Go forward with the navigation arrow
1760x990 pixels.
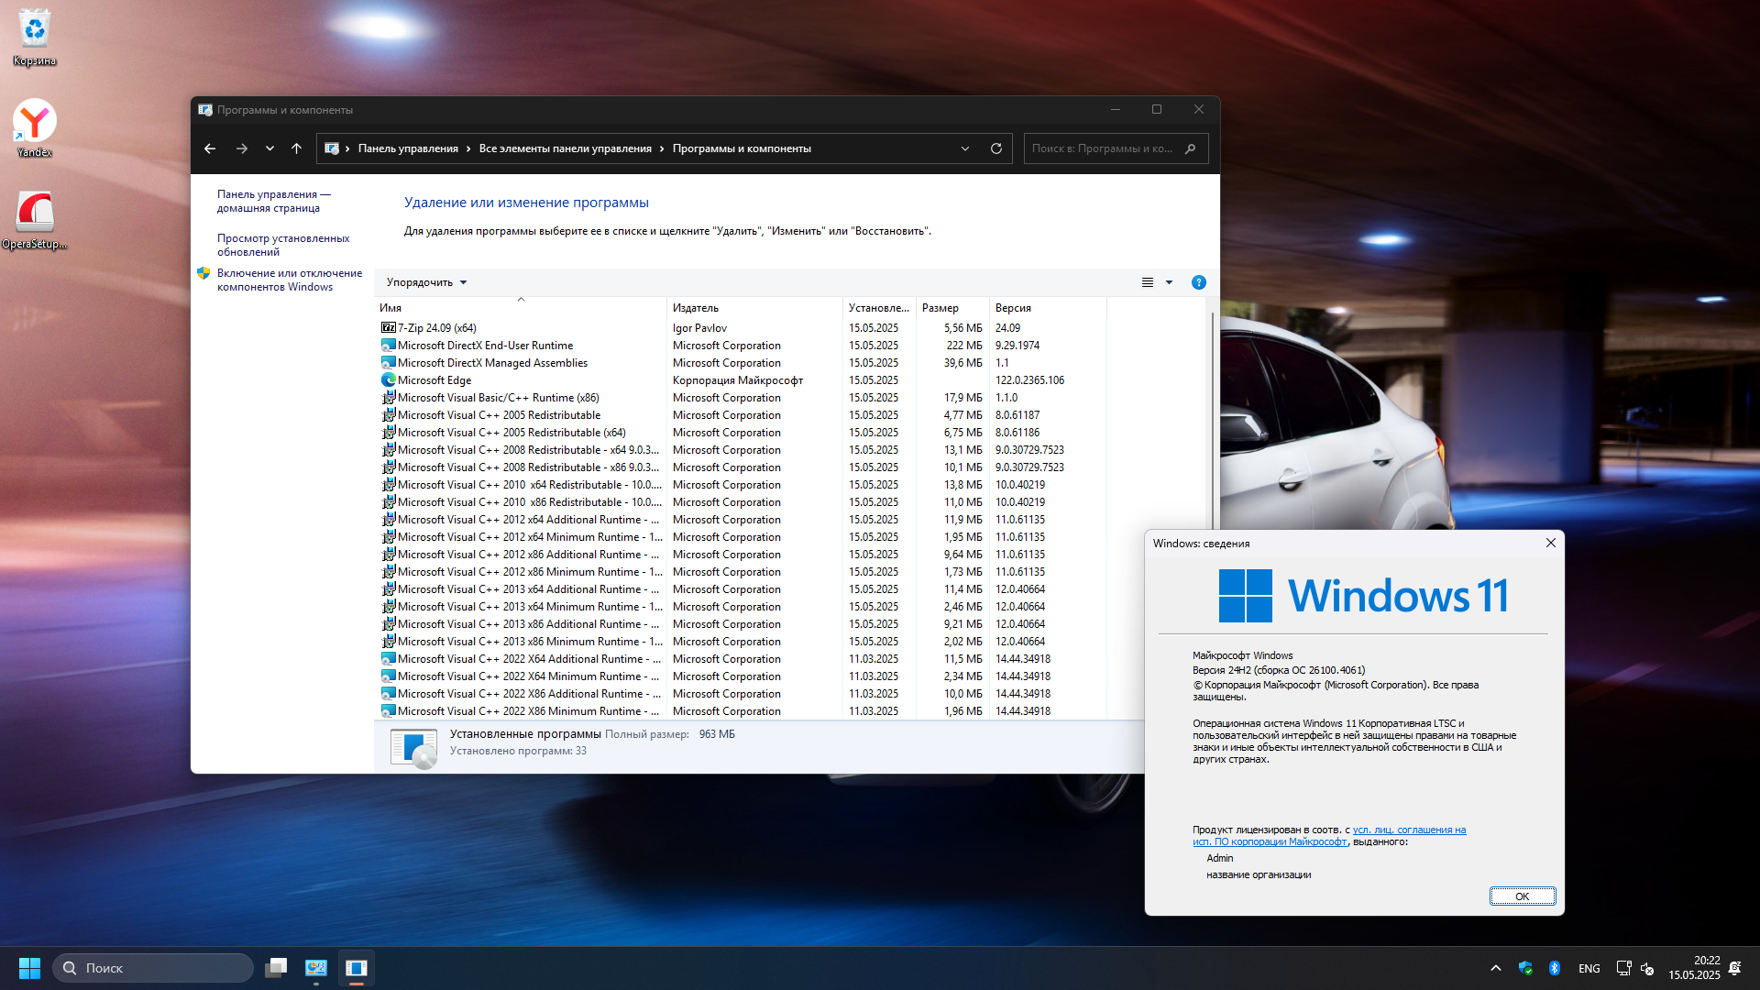click(242, 148)
